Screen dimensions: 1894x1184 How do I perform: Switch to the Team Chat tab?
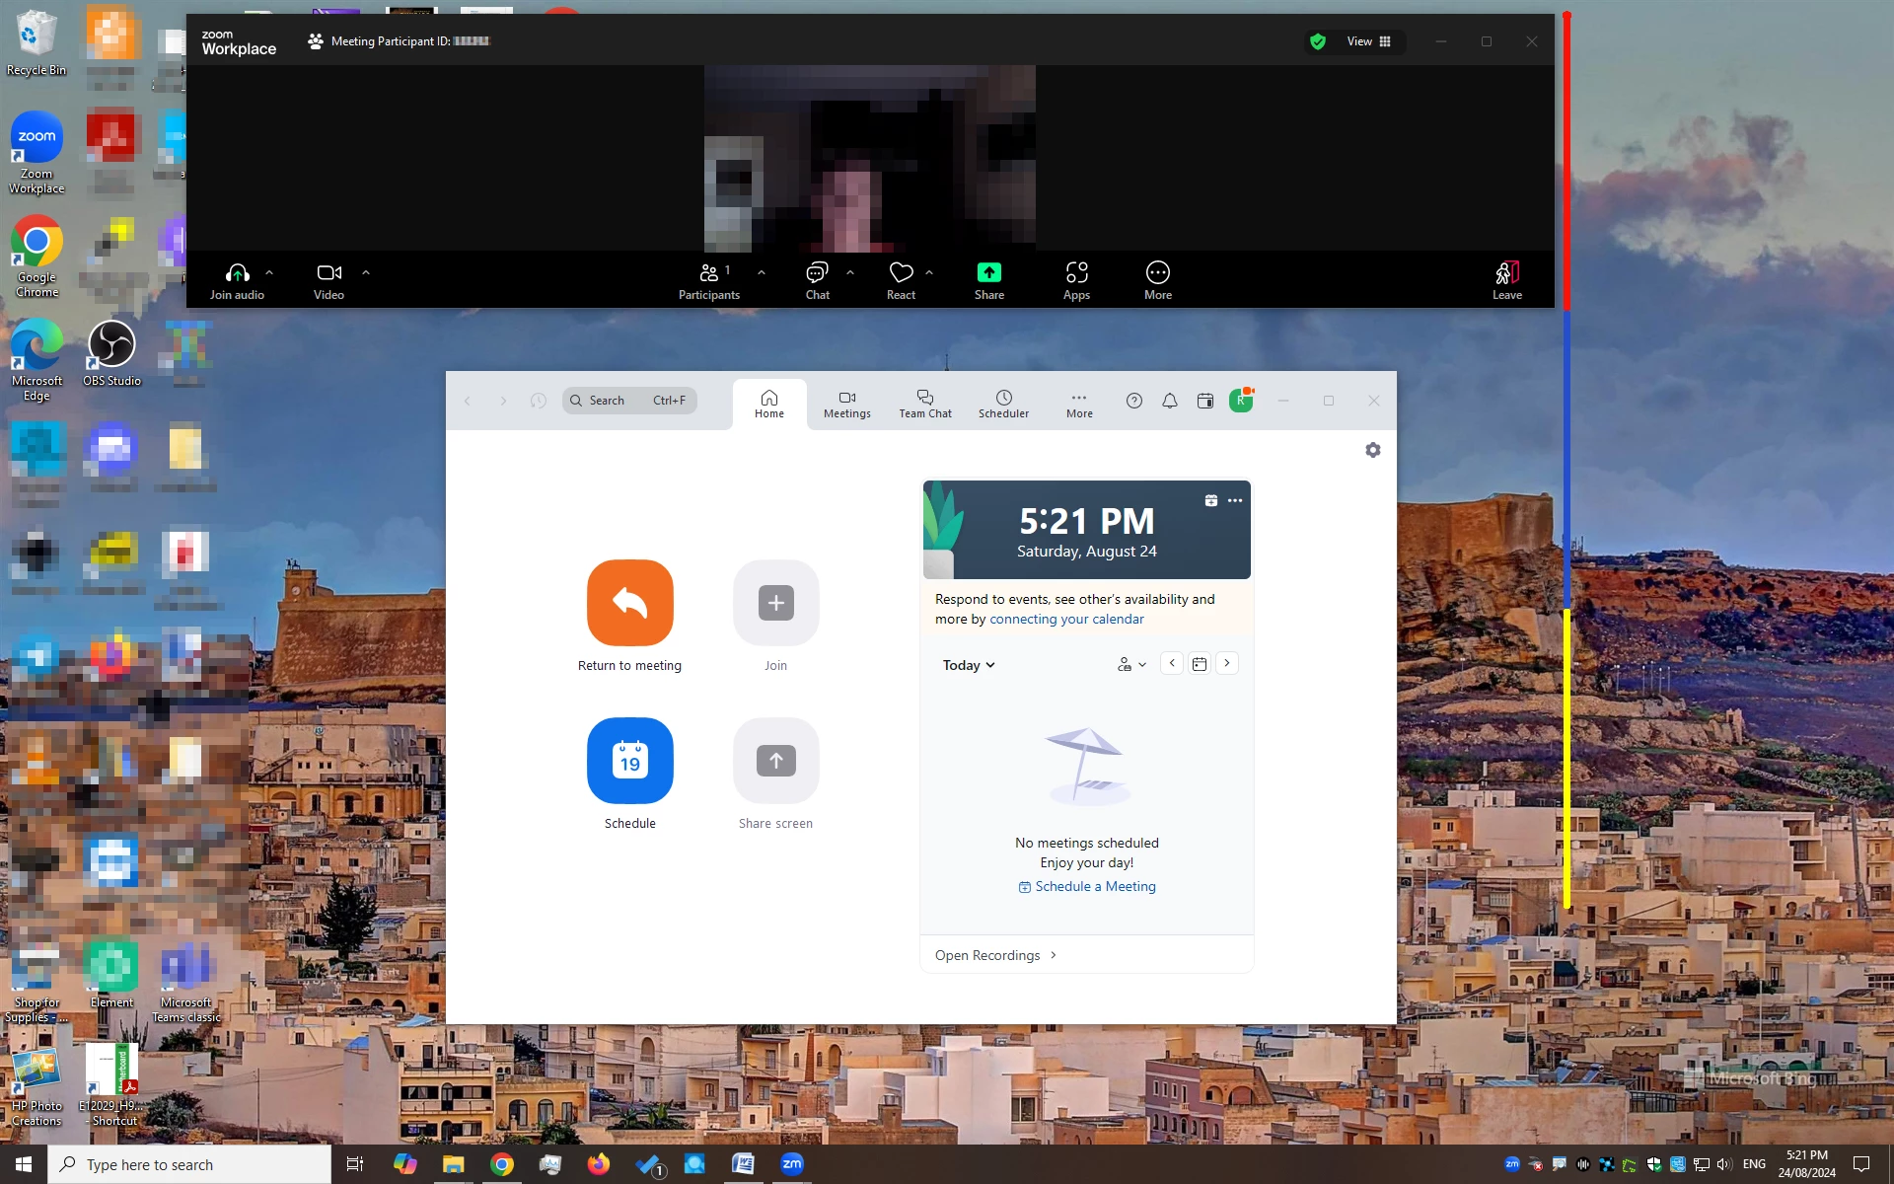coord(924,403)
